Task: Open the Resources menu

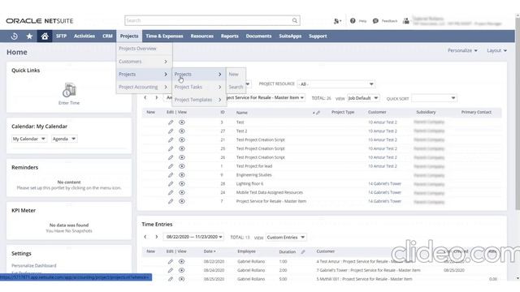Action: point(202,36)
